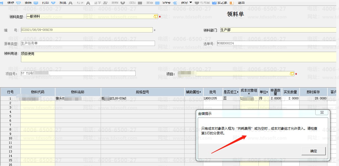Click the 预览 preview toolbar button

tap(63, 2)
